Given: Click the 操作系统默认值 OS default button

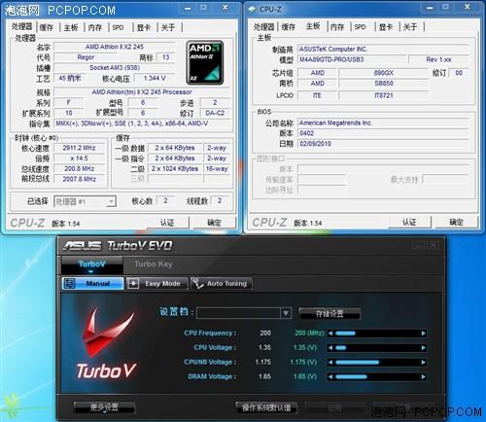Looking at the screenshot, I should [266, 407].
